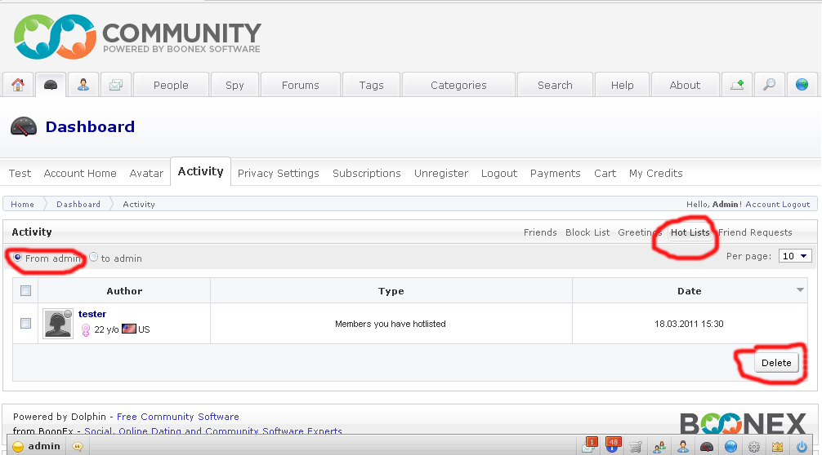
Task: Click the blue power icon in bottom toolbar
Action: [802, 446]
